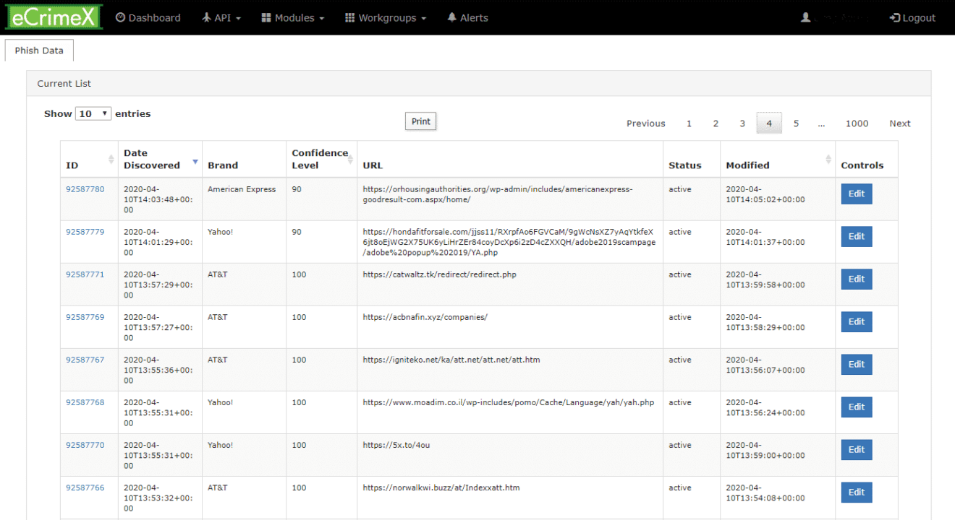Click the API airplane icon
This screenshot has height=520, width=955.
point(207,17)
